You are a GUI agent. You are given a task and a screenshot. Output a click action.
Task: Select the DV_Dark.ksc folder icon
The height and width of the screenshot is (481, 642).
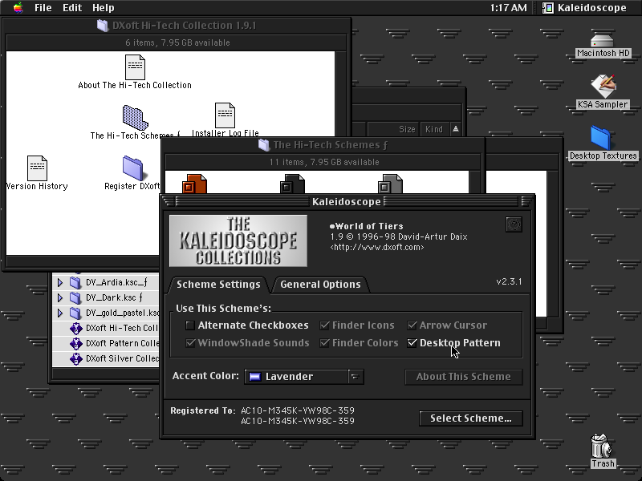[x=75, y=297]
